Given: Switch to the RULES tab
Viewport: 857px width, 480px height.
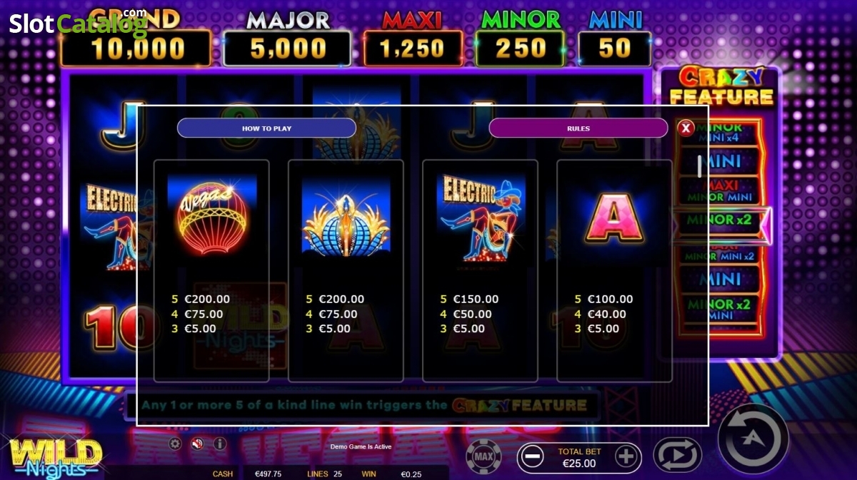Looking at the screenshot, I should click(578, 128).
